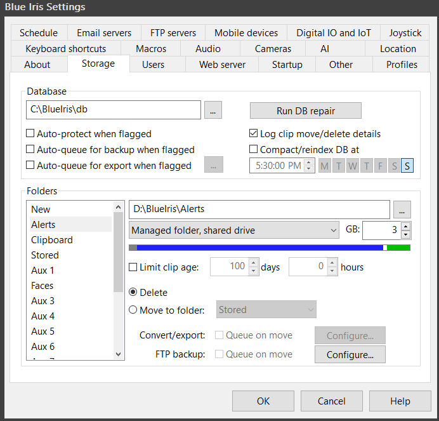Select Stored folder in list
This screenshot has height=421, width=439.
[70, 255]
